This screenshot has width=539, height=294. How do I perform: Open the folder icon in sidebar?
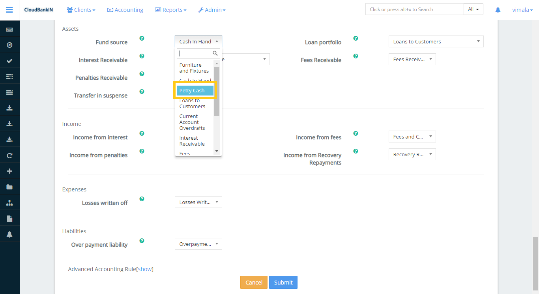point(9,187)
